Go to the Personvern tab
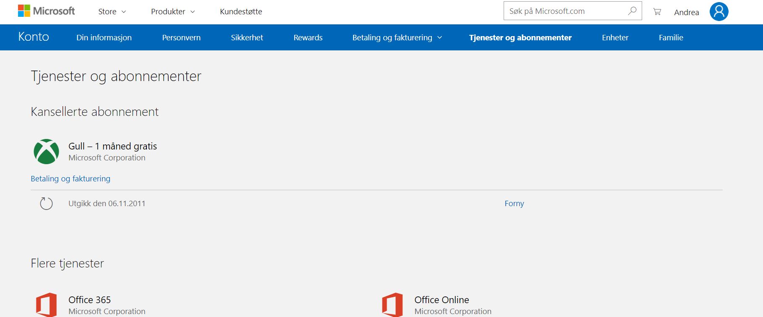Viewport: 763px width, 317px height. tap(181, 37)
